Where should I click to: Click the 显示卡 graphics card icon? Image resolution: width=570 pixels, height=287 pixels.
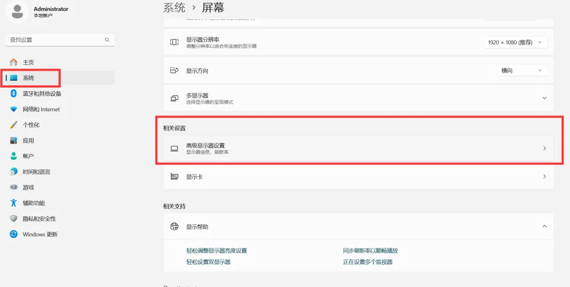tap(175, 177)
